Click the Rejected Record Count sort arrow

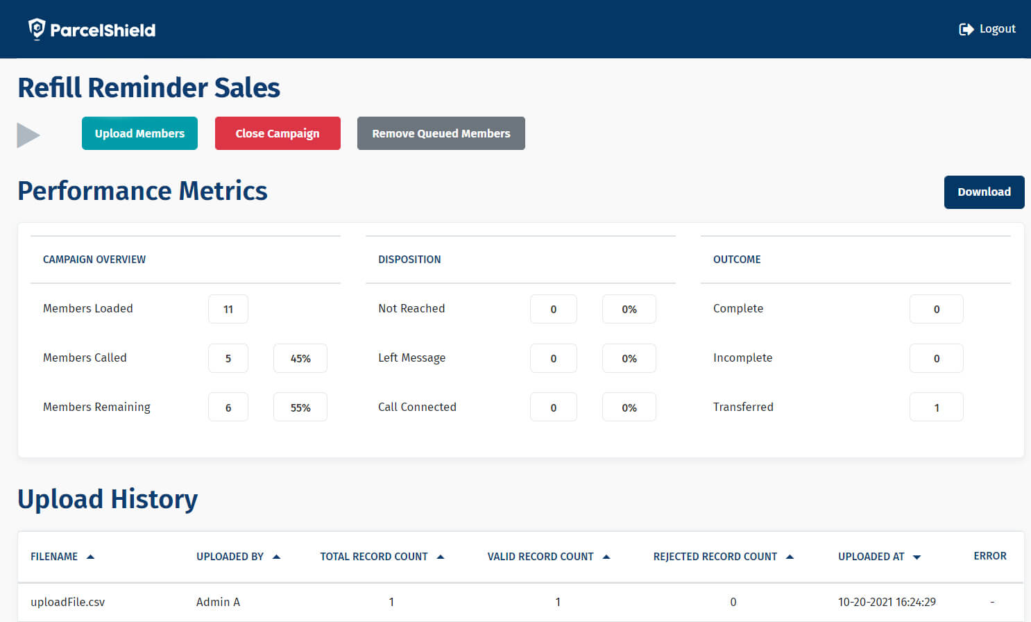pos(790,557)
